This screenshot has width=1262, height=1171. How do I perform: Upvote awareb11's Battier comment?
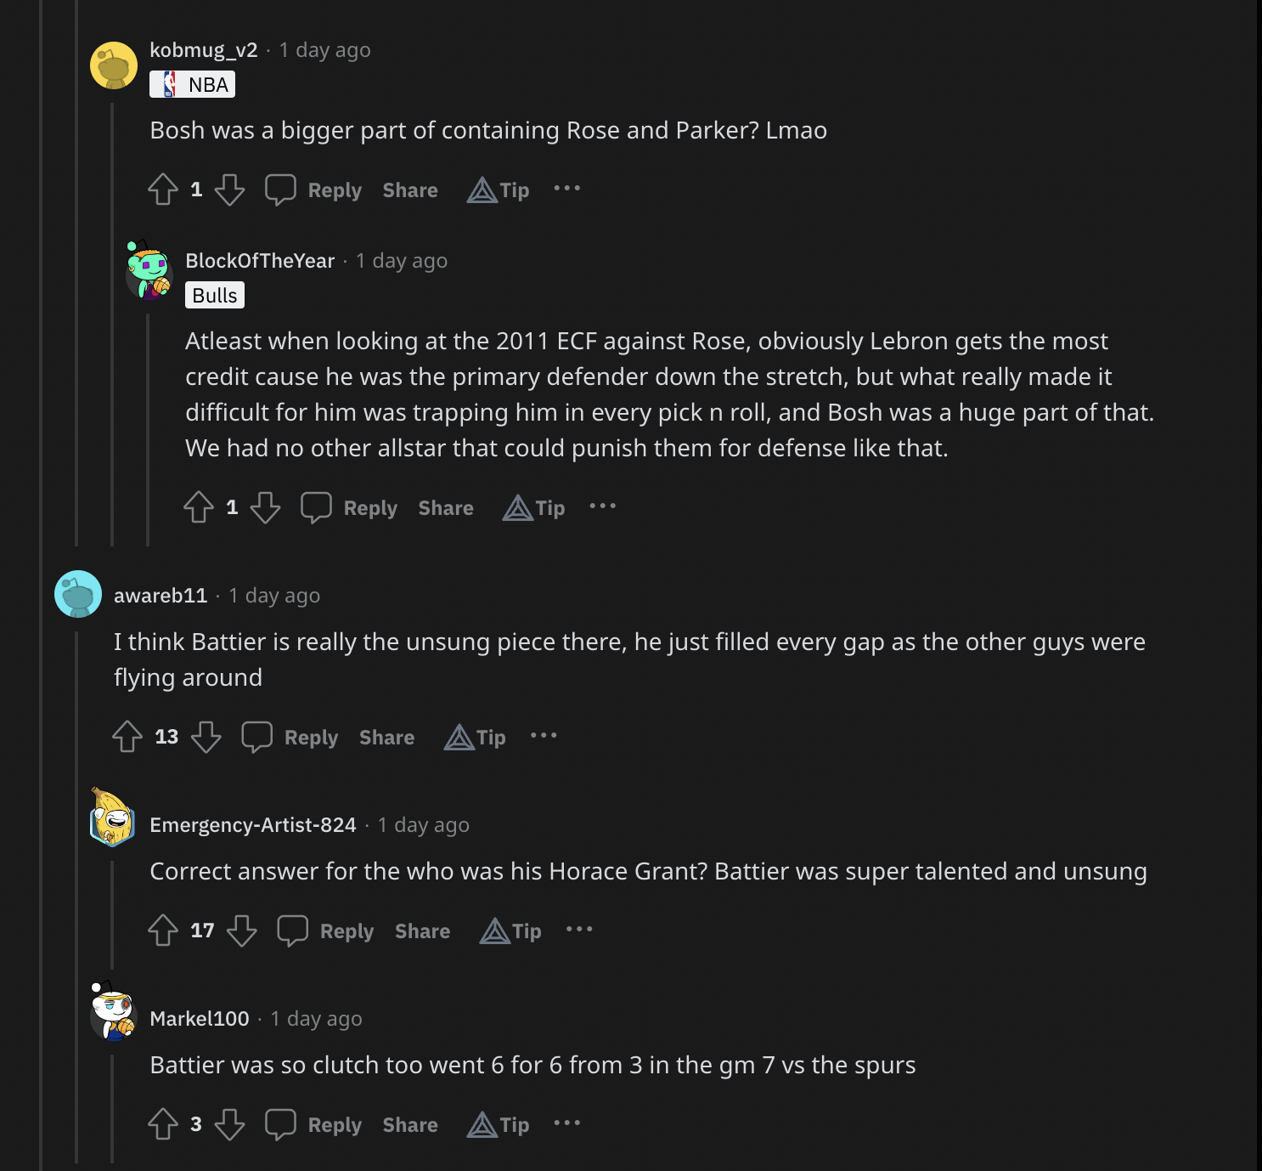(127, 737)
